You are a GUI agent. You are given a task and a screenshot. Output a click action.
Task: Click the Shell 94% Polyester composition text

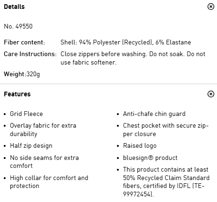(126, 42)
